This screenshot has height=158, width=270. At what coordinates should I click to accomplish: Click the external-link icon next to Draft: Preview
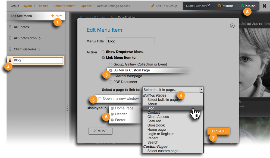click(208, 6)
